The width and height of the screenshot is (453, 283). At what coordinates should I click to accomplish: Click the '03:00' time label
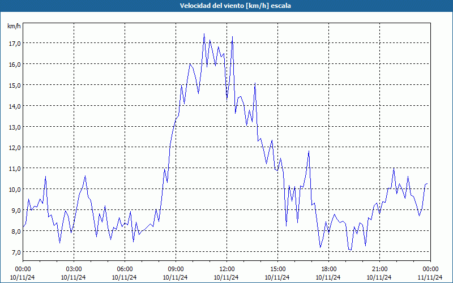click(x=74, y=269)
